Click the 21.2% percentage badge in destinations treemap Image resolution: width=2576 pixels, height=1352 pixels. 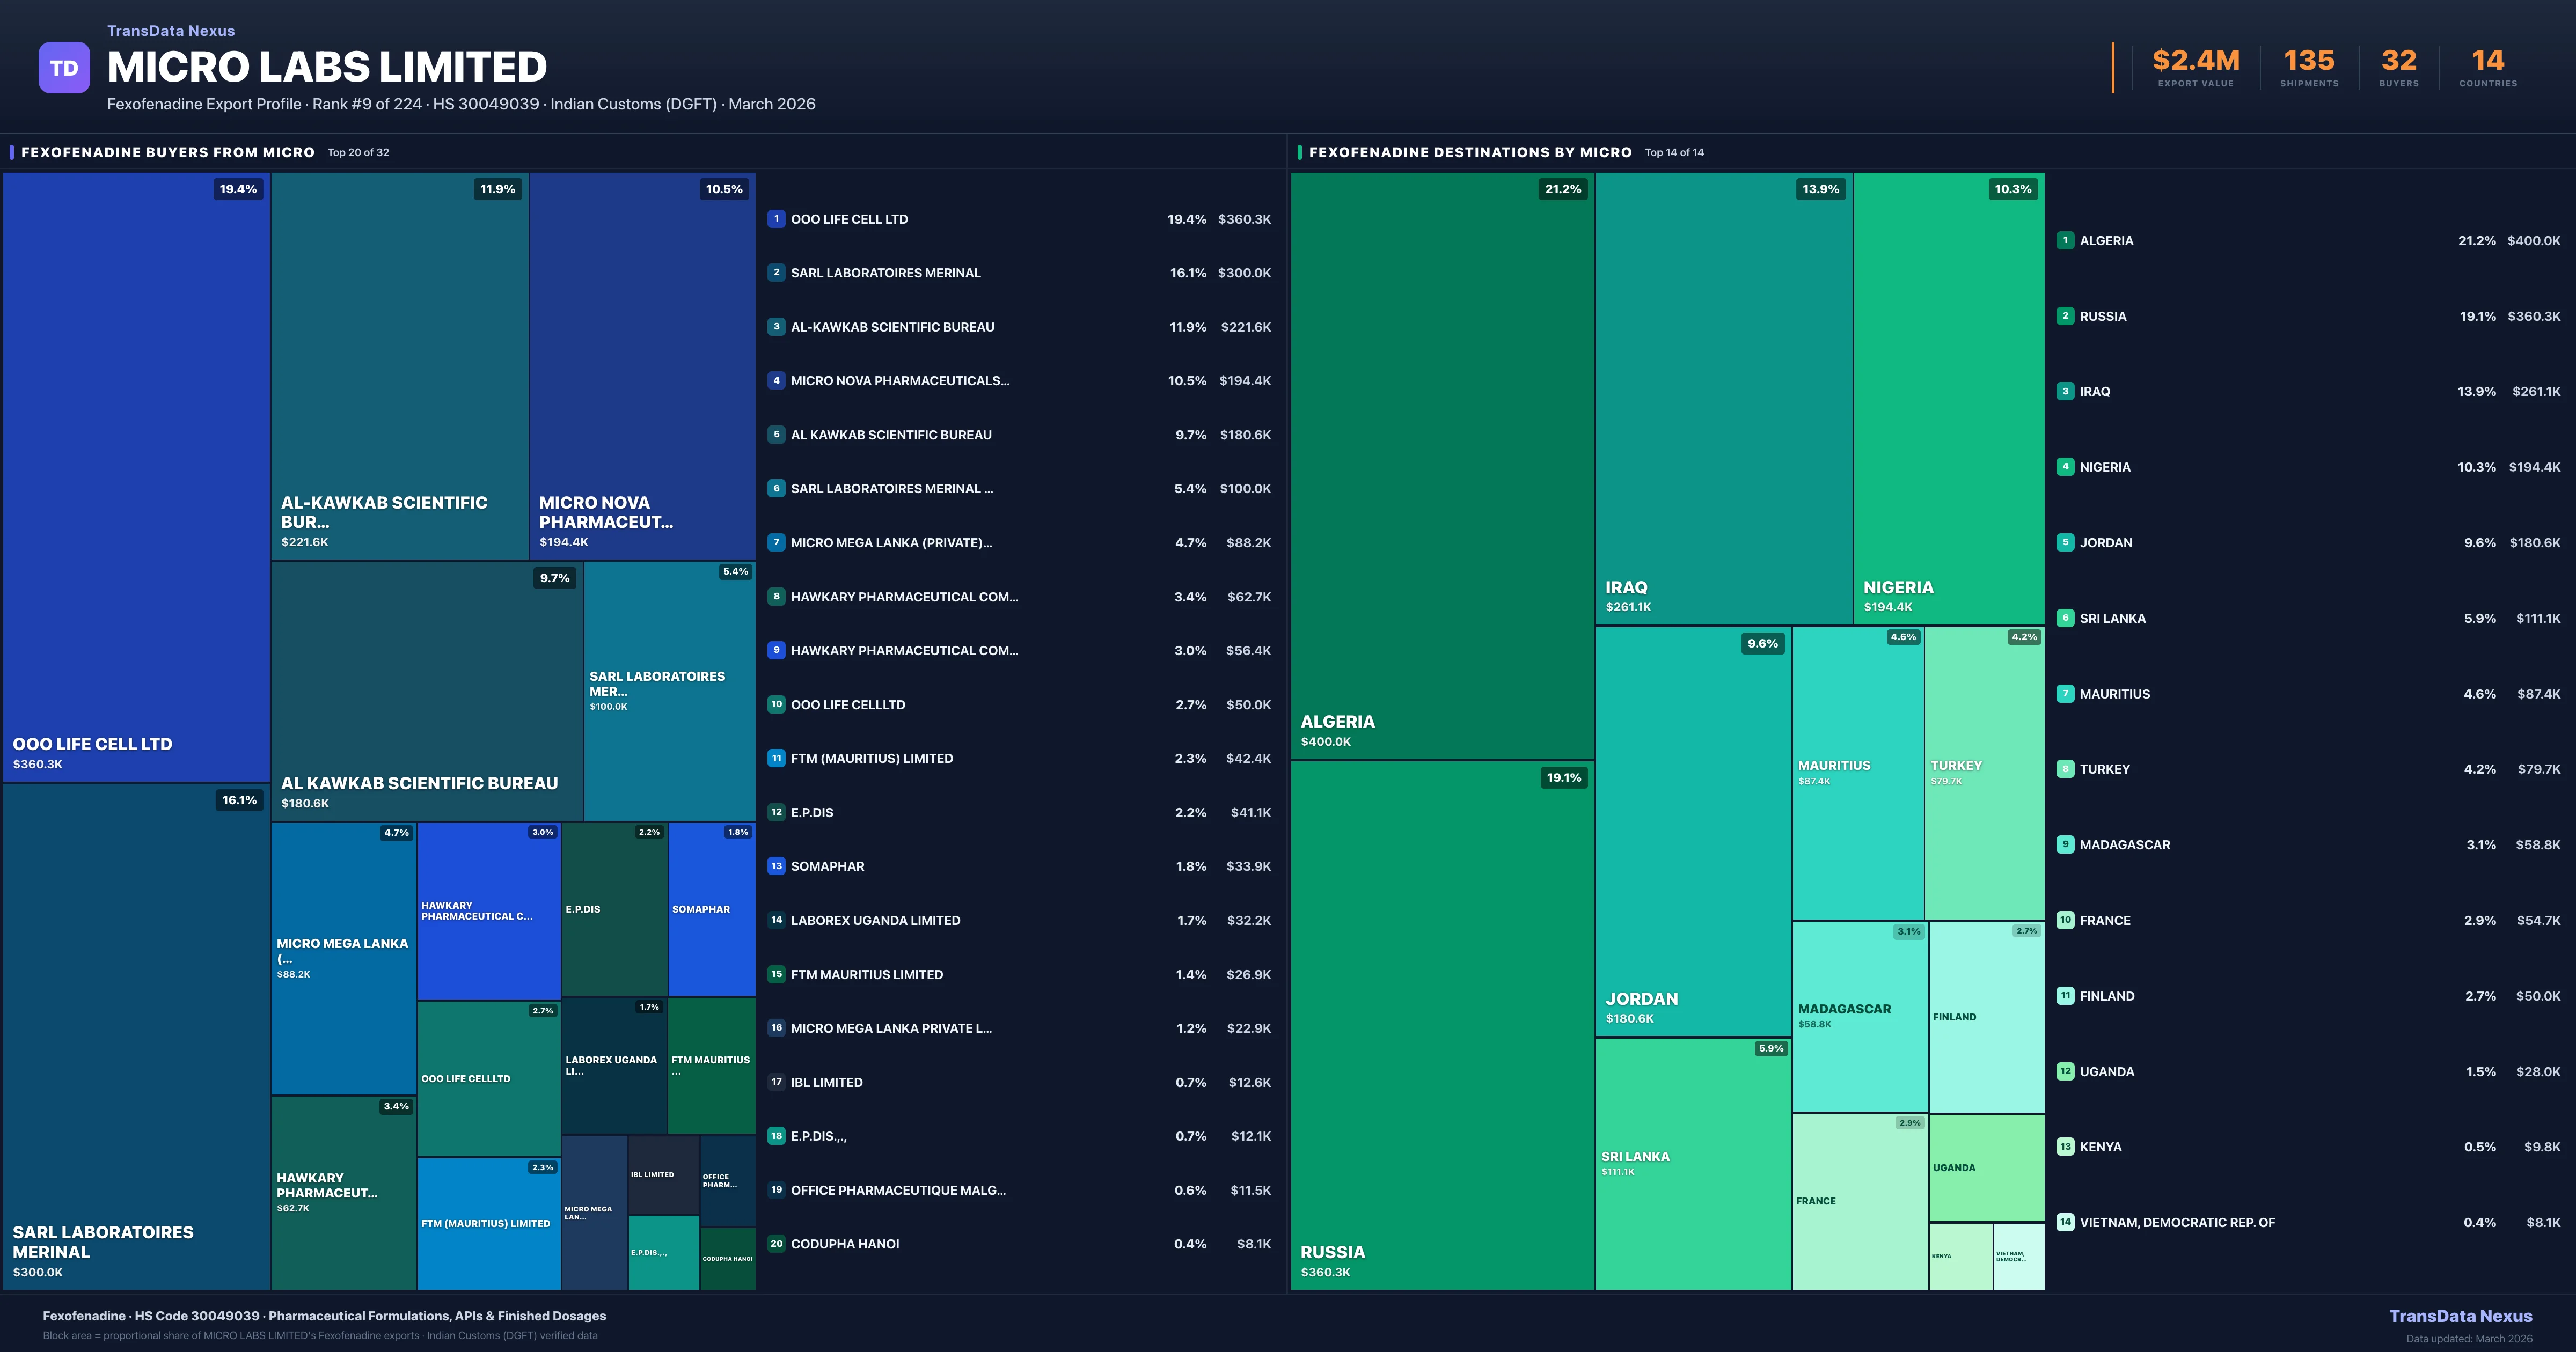1563,189
